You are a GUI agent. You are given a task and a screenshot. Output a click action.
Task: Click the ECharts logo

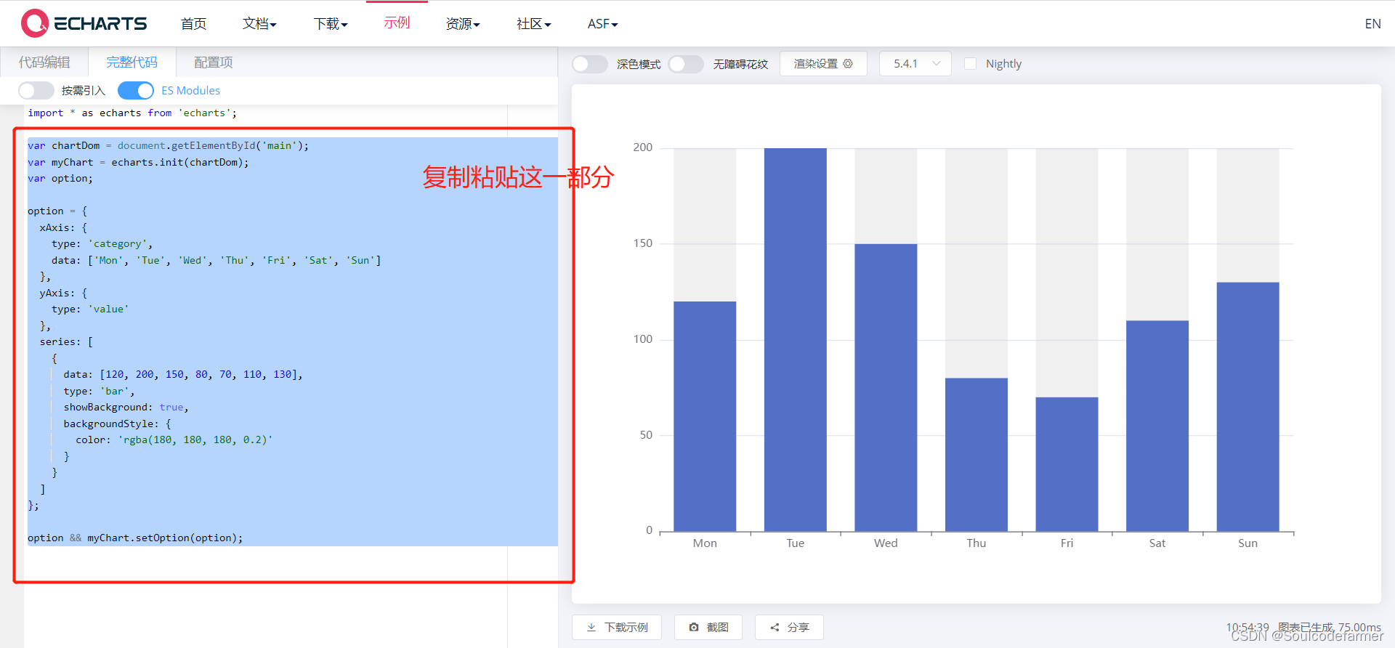point(84,23)
